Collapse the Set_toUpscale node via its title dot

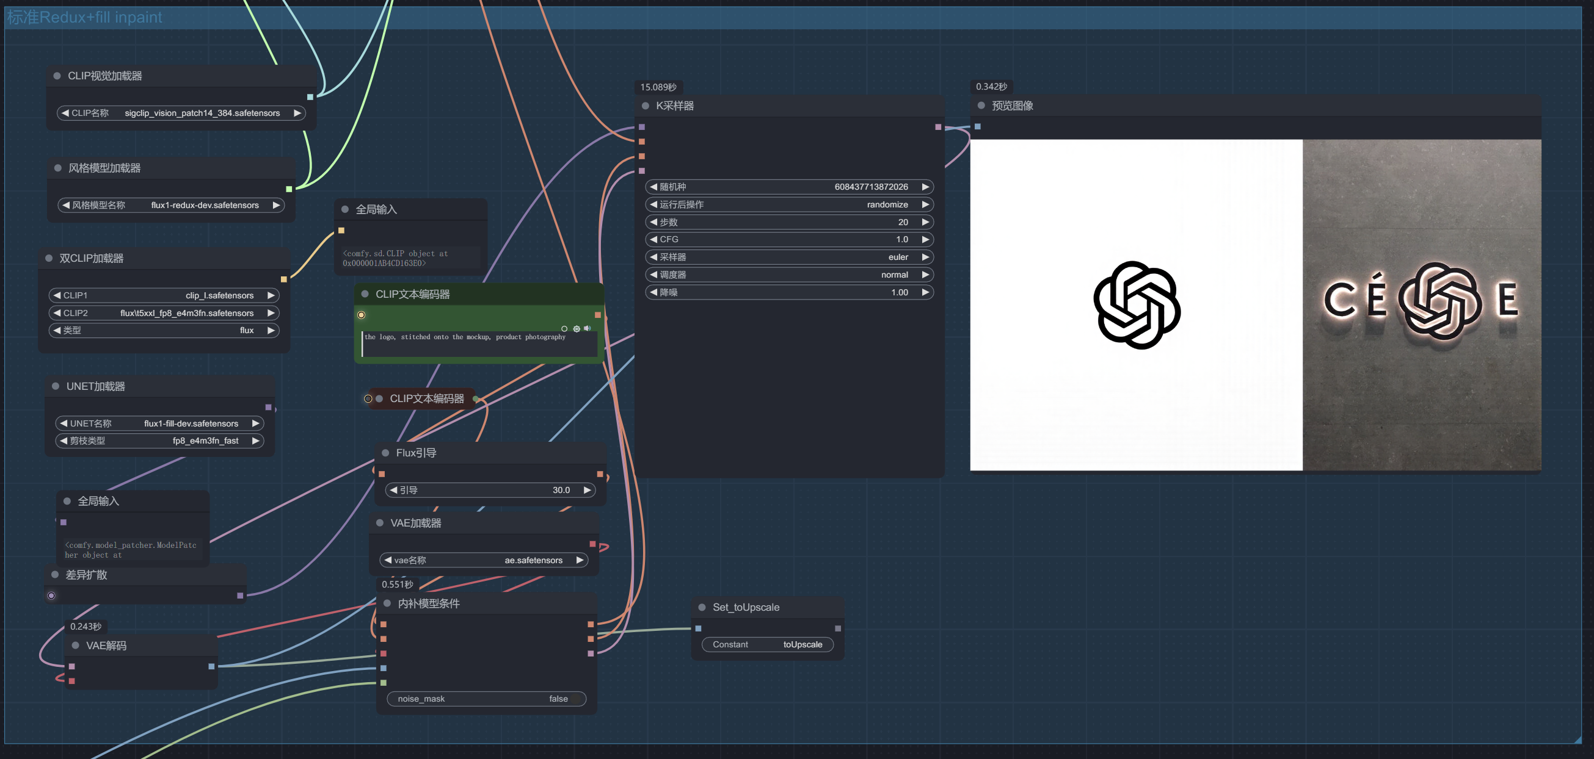(702, 607)
